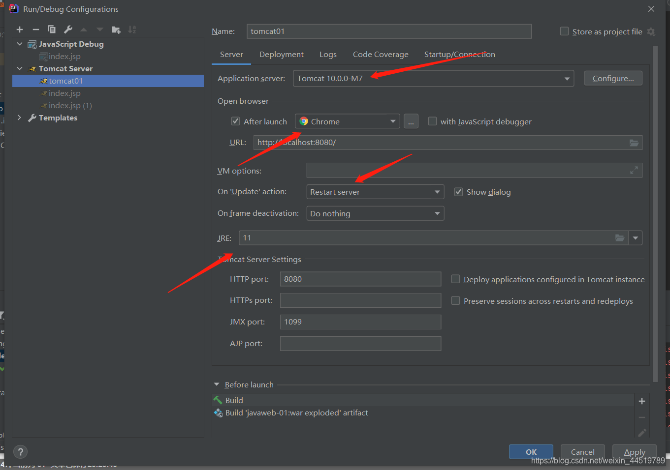The image size is (670, 470).
Task: Collapse JavaScript Debug tree node
Action: [x=20, y=44]
